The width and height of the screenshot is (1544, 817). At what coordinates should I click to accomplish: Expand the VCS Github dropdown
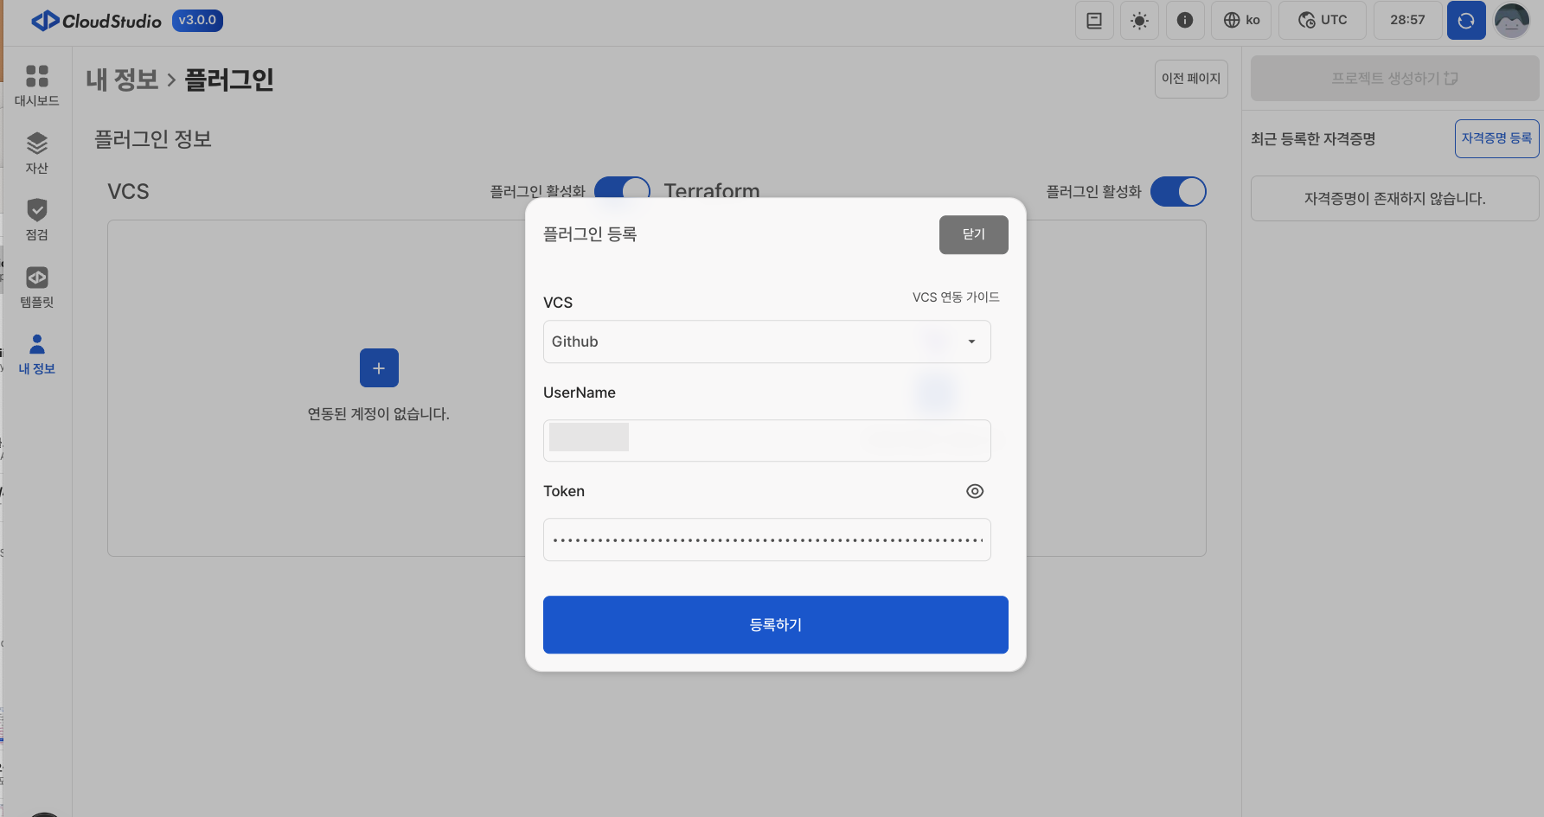tap(766, 341)
